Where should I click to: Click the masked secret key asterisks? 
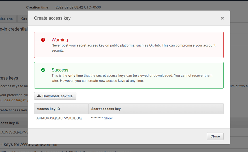pyautogui.click(x=97, y=118)
